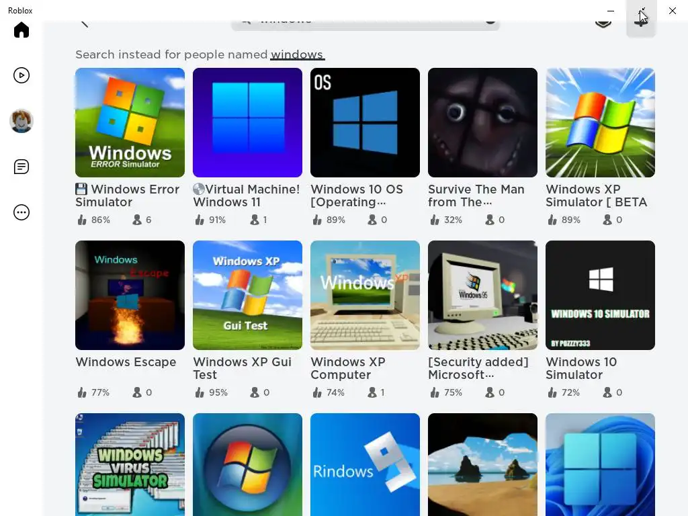
Task: Open Windows XP Simulator BETA thumbnail
Action: click(x=600, y=122)
